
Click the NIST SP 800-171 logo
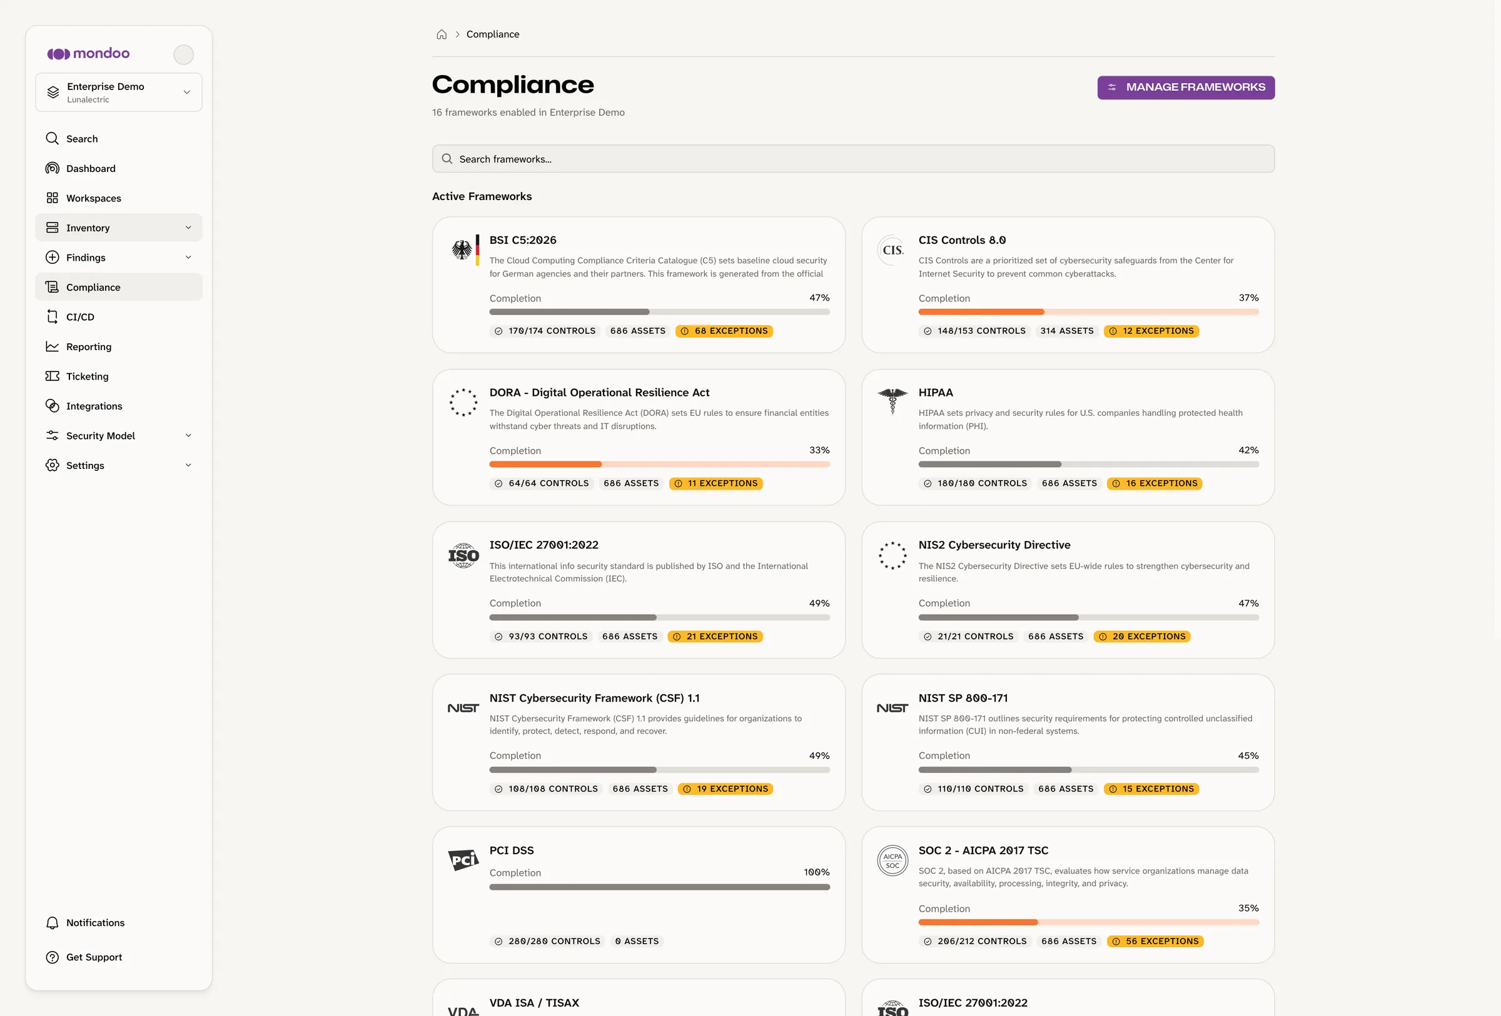[892, 708]
